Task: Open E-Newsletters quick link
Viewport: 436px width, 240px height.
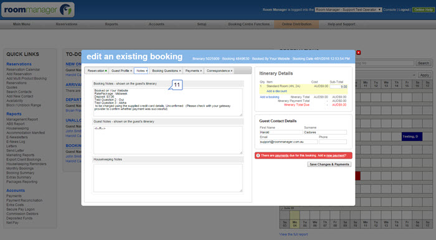Action: 17,137
